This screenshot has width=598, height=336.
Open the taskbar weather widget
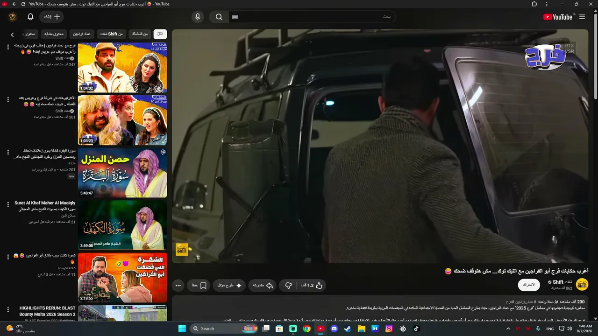click(x=20, y=329)
